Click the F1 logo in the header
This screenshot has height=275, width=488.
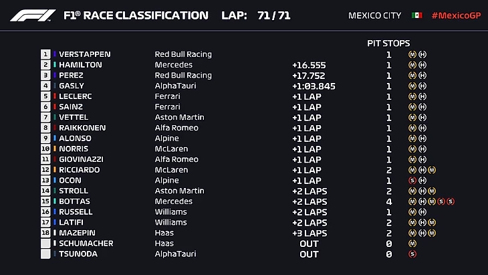pyautogui.click(x=33, y=15)
